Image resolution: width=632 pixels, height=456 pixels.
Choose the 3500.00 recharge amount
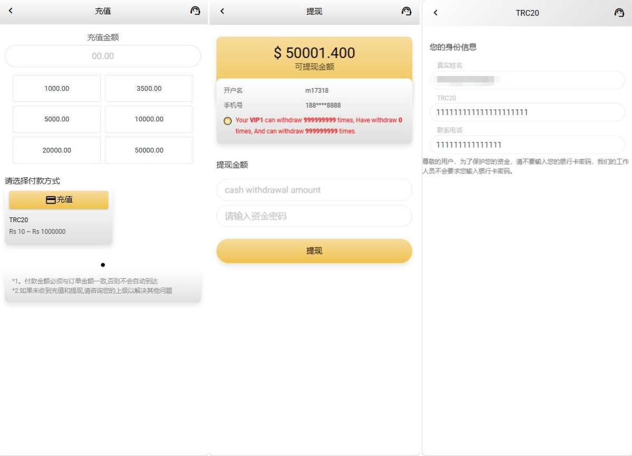coord(149,89)
